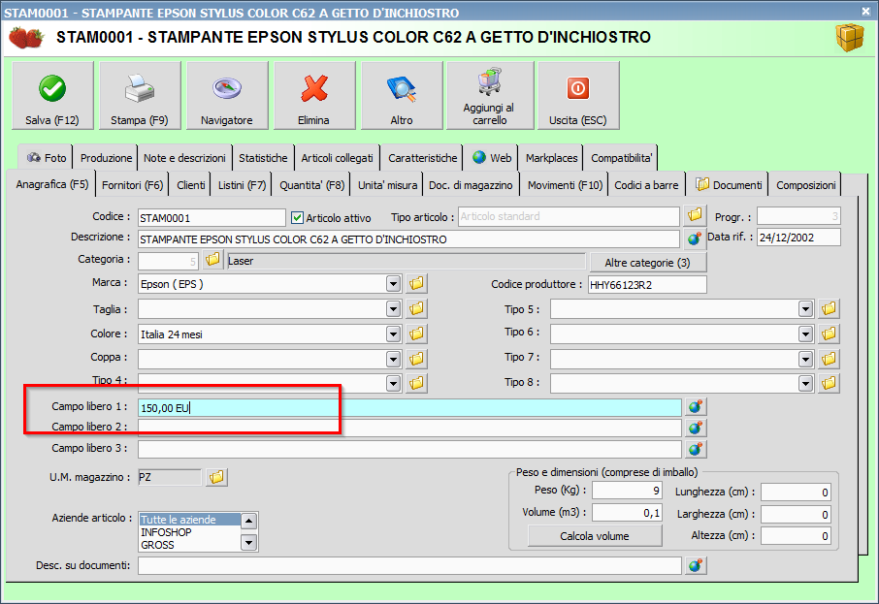Click folder icon beside Taglia dropdown
This screenshot has width=879, height=604.
(x=416, y=308)
